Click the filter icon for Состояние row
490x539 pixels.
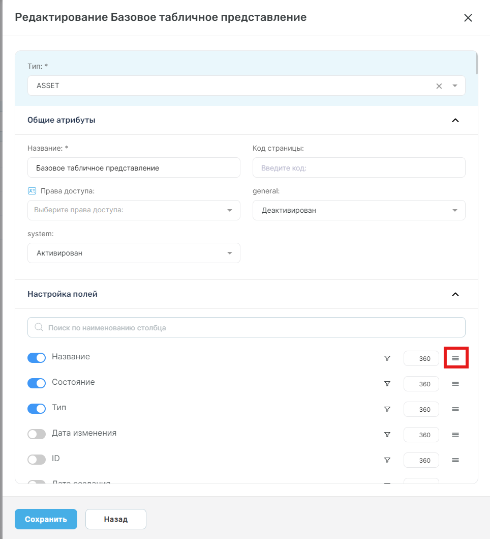(x=387, y=384)
